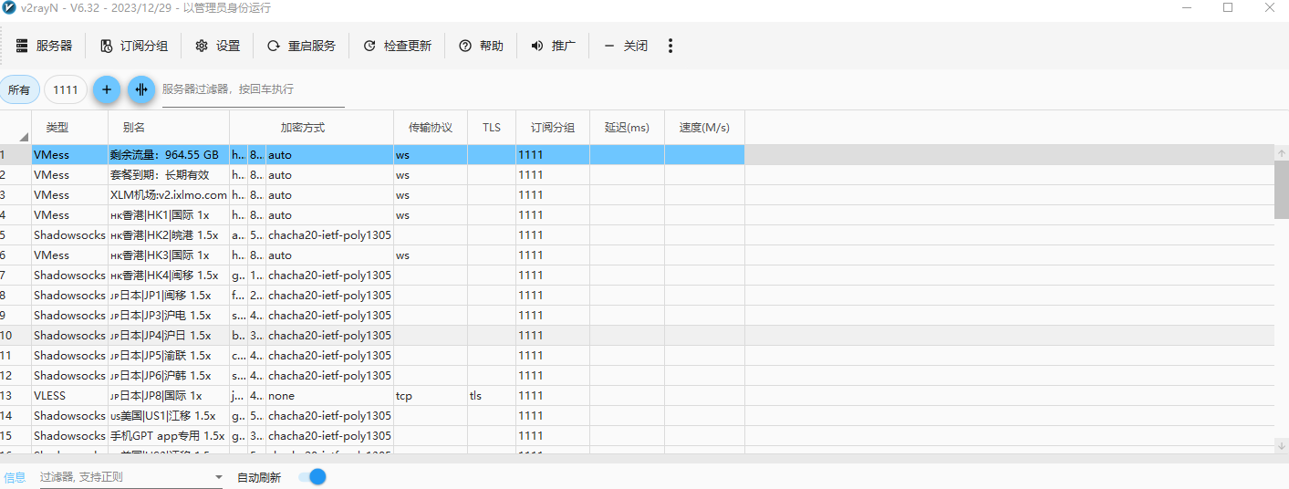Click the 检查更新 update icon

point(369,46)
